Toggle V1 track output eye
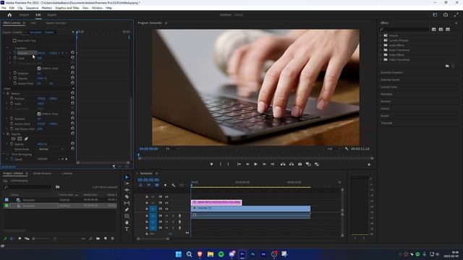This screenshot has height=260, width=463. click(x=167, y=209)
